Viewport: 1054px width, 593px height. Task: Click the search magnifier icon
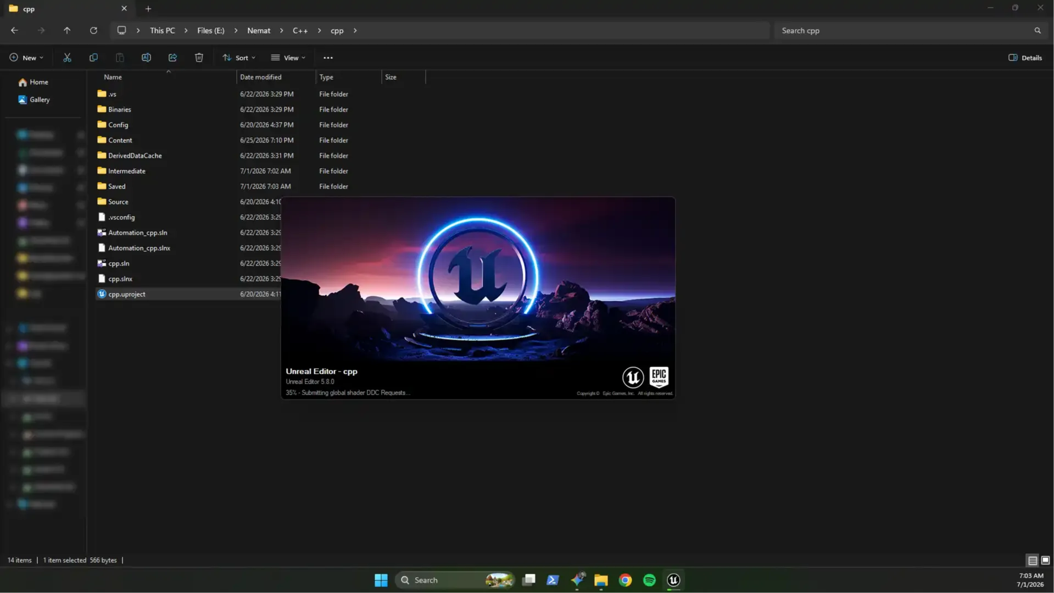(x=1038, y=31)
